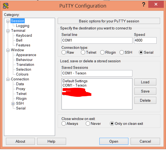This screenshot has height=151, width=166.
Task: Open the Logging settings category
Action: coord(23,26)
